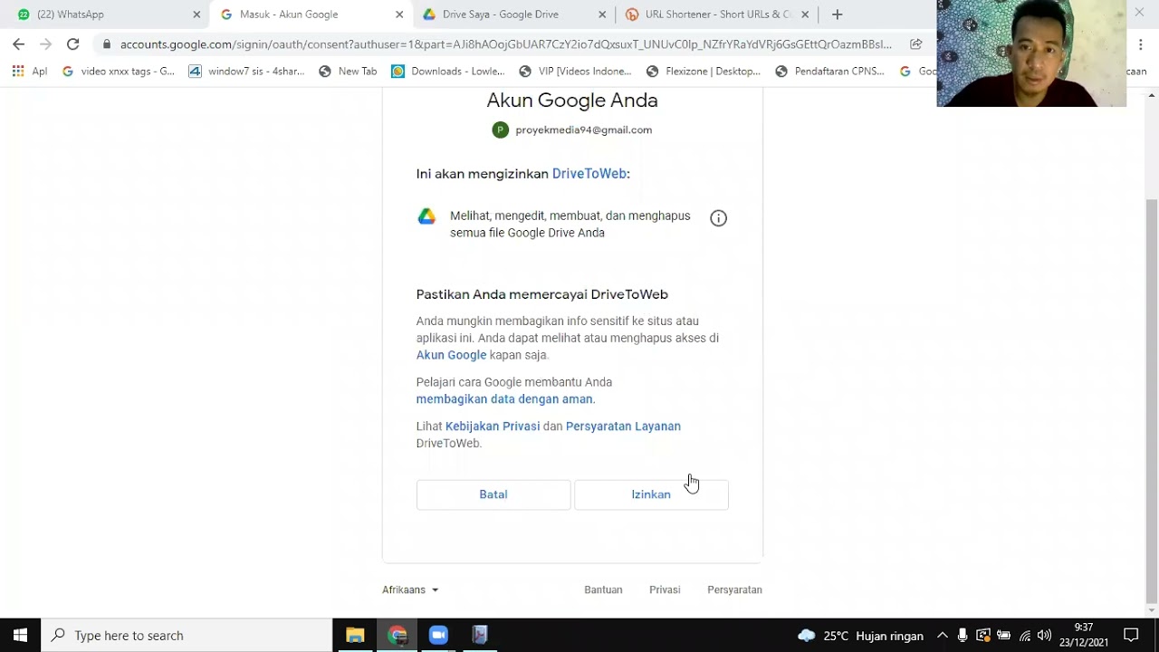Click the Batal button
Viewport: 1159px width, 652px height.
coord(493,494)
